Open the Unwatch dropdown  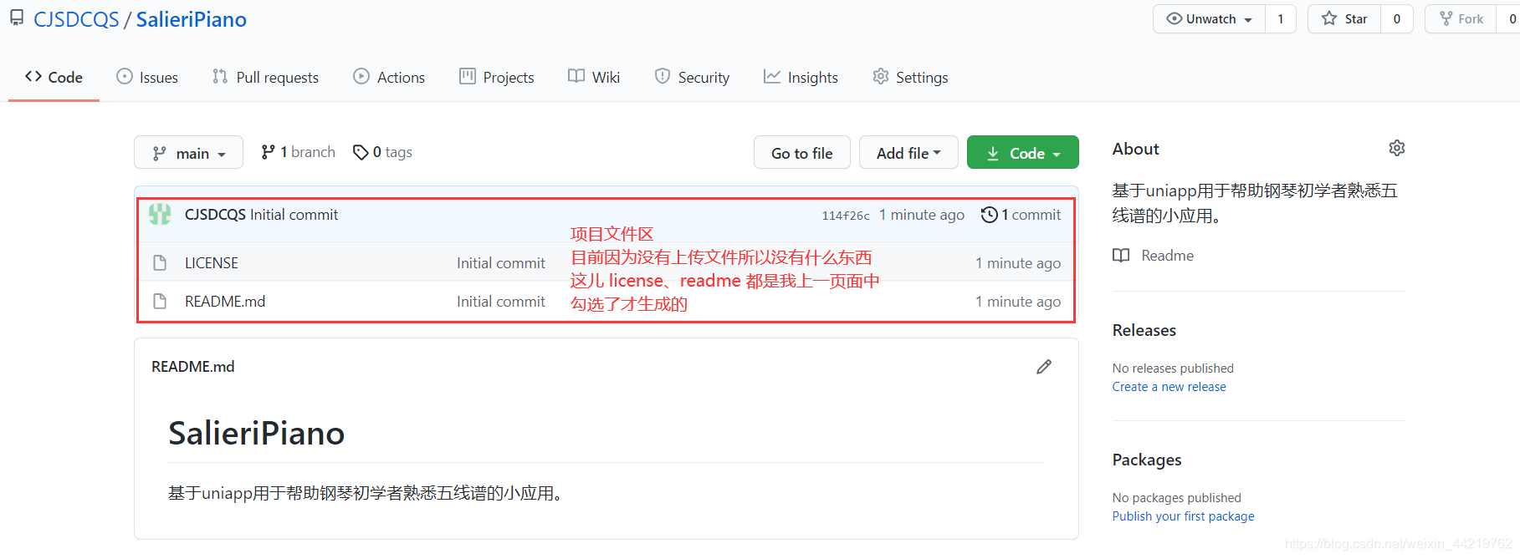click(1210, 18)
